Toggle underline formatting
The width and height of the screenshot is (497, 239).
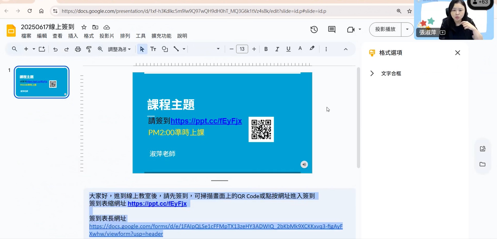tap(288, 49)
